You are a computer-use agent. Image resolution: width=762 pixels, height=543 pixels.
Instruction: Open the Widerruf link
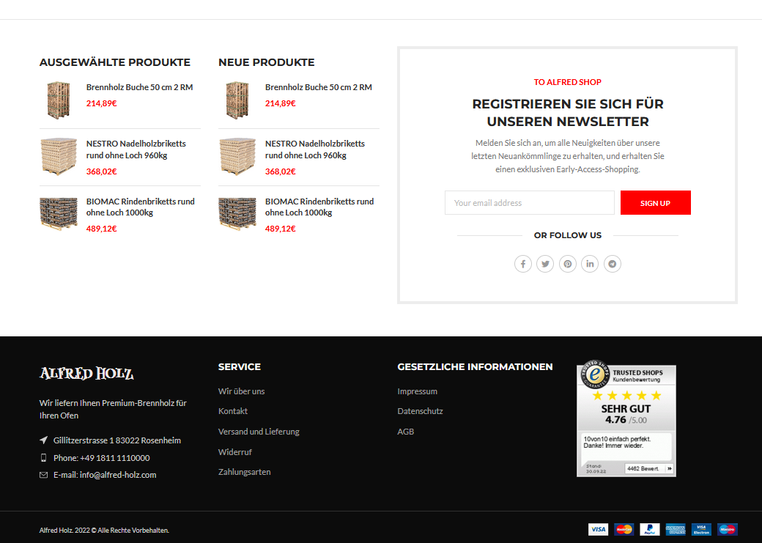click(235, 452)
